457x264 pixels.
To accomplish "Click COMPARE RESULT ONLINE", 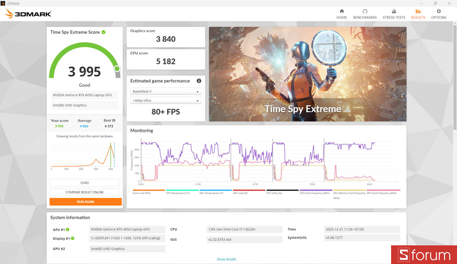I will pyautogui.click(x=85, y=192).
